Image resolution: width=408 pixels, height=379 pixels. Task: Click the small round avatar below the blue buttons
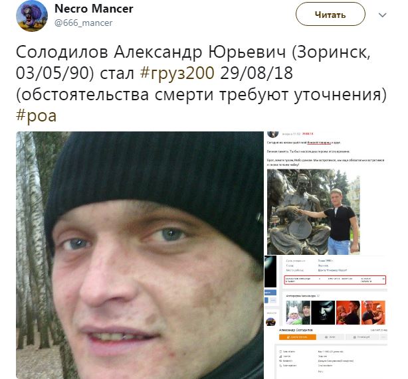270,321
